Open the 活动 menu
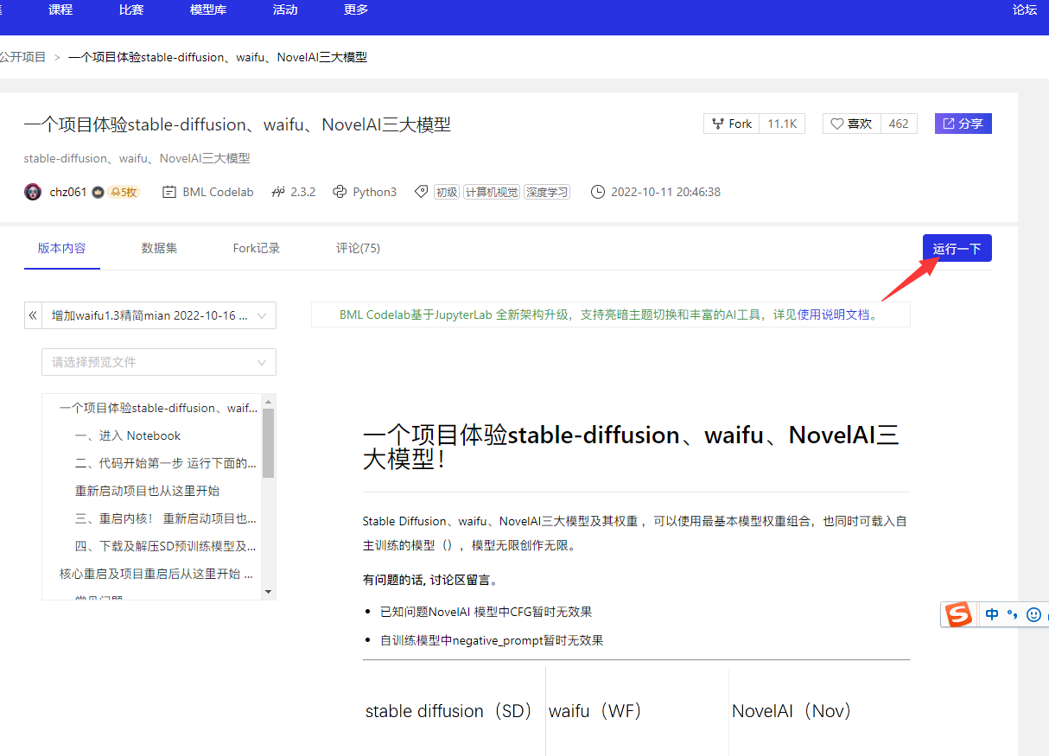The width and height of the screenshot is (1049, 756). pyautogui.click(x=285, y=10)
